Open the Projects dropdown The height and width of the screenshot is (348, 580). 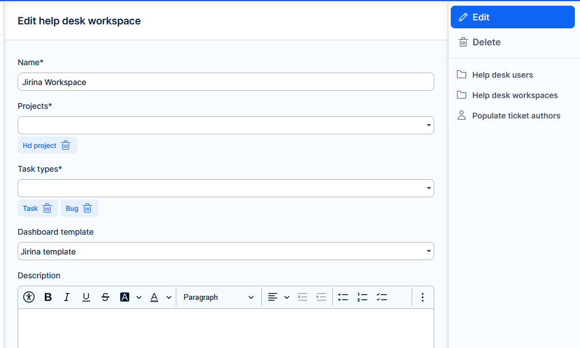226,125
